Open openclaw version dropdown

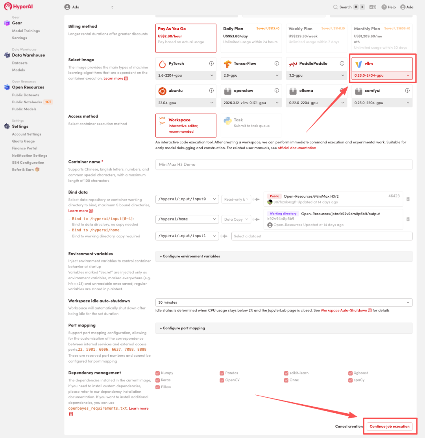(x=251, y=103)
